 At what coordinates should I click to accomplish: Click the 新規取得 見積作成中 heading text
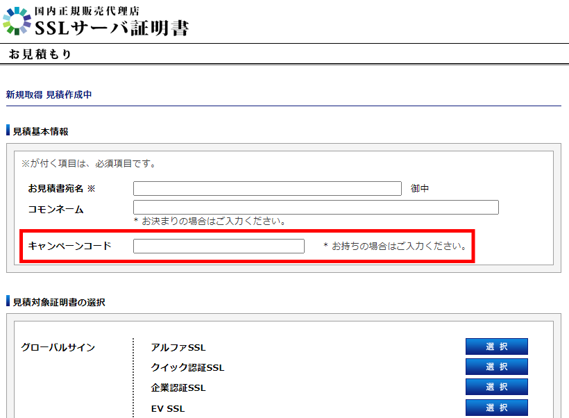[x=49, y=95]
